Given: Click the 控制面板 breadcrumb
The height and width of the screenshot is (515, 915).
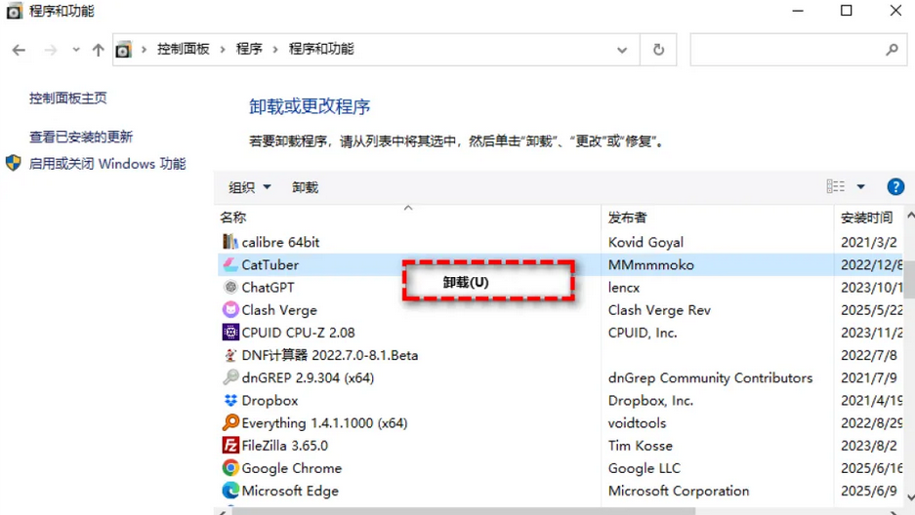Looking at the screenshot, I should (184, 49).
